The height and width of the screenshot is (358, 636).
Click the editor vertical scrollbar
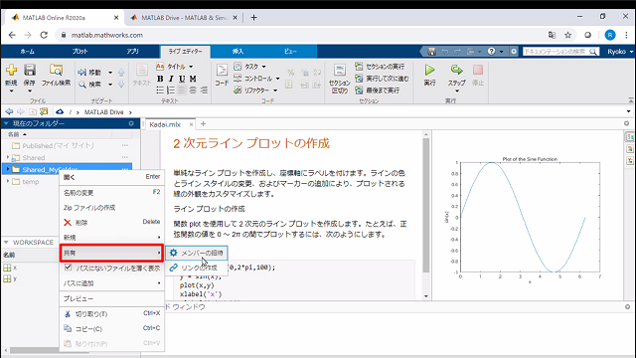point(426,205)
